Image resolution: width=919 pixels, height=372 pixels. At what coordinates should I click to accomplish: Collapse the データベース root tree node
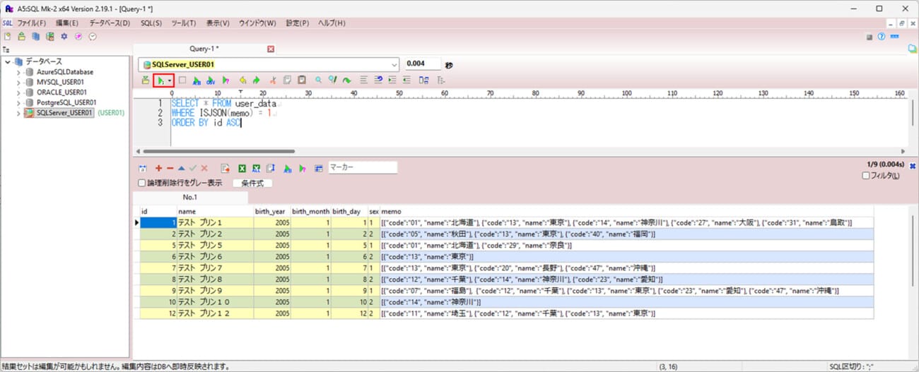(x=8, y=62)
